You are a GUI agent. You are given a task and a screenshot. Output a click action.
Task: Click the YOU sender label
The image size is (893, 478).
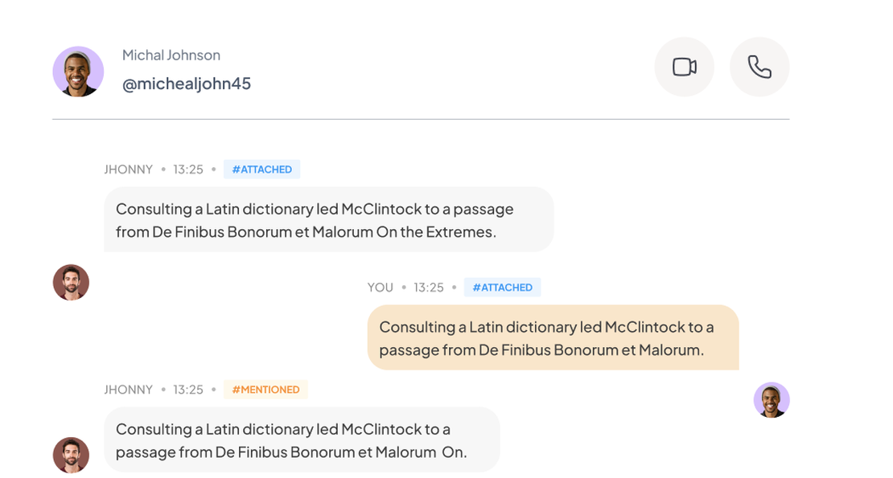point(381,288)
